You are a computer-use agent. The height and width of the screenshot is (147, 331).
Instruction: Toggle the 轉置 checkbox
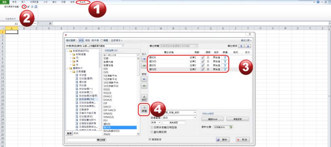(x=102, y=40)
